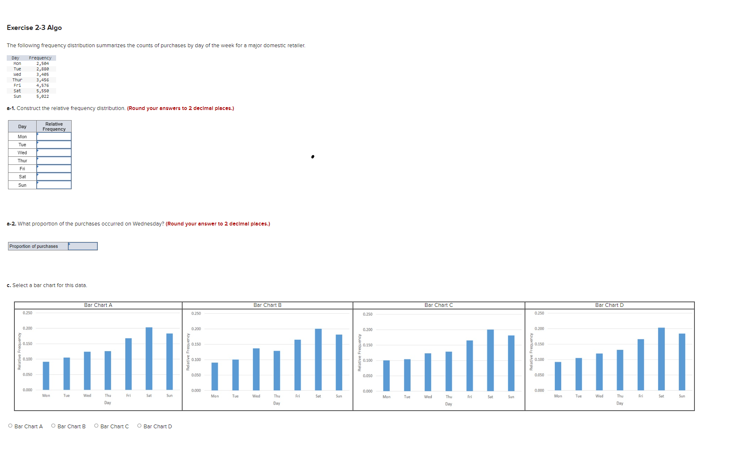The image size is (745, 454).
Task: Click the 'Bar Chart D' title
Action: 610,305
